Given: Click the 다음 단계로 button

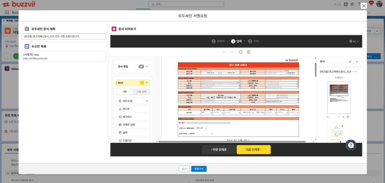Looking at the screenshot, I should pos(253,150).
